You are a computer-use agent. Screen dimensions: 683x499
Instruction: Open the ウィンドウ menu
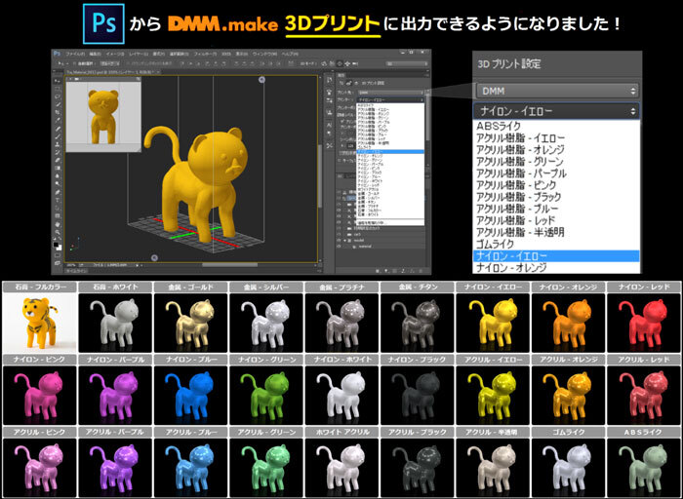click(264, 54)
